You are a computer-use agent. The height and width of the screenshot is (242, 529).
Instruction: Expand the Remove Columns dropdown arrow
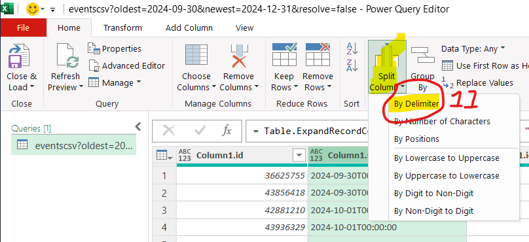(x=257, y=87)
